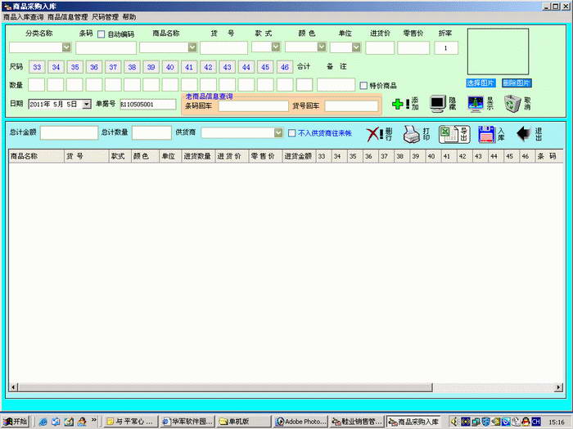Image resolution: width=573 pixels, height=429 pixels.
Task: Click the recycle bin 取消 cancel icon
Action: [x=512, y=104]
